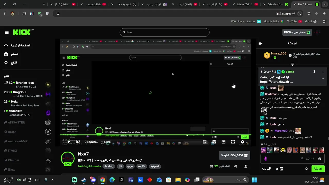Screen dimensions: 329x185
Task: Expand the pinned message with the chevron
Action: click(323, 79)
